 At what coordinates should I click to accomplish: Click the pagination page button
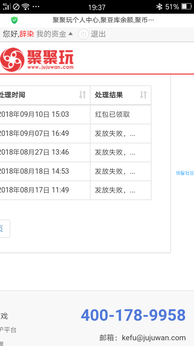tap(4, 229)
